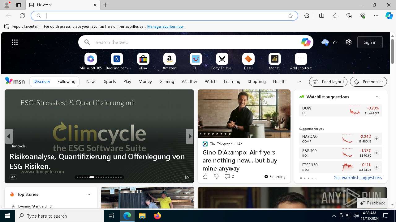Viewport: 396px width, 222px height.
Task: Switch to the Following feed tab
Action: pos(66,82)
